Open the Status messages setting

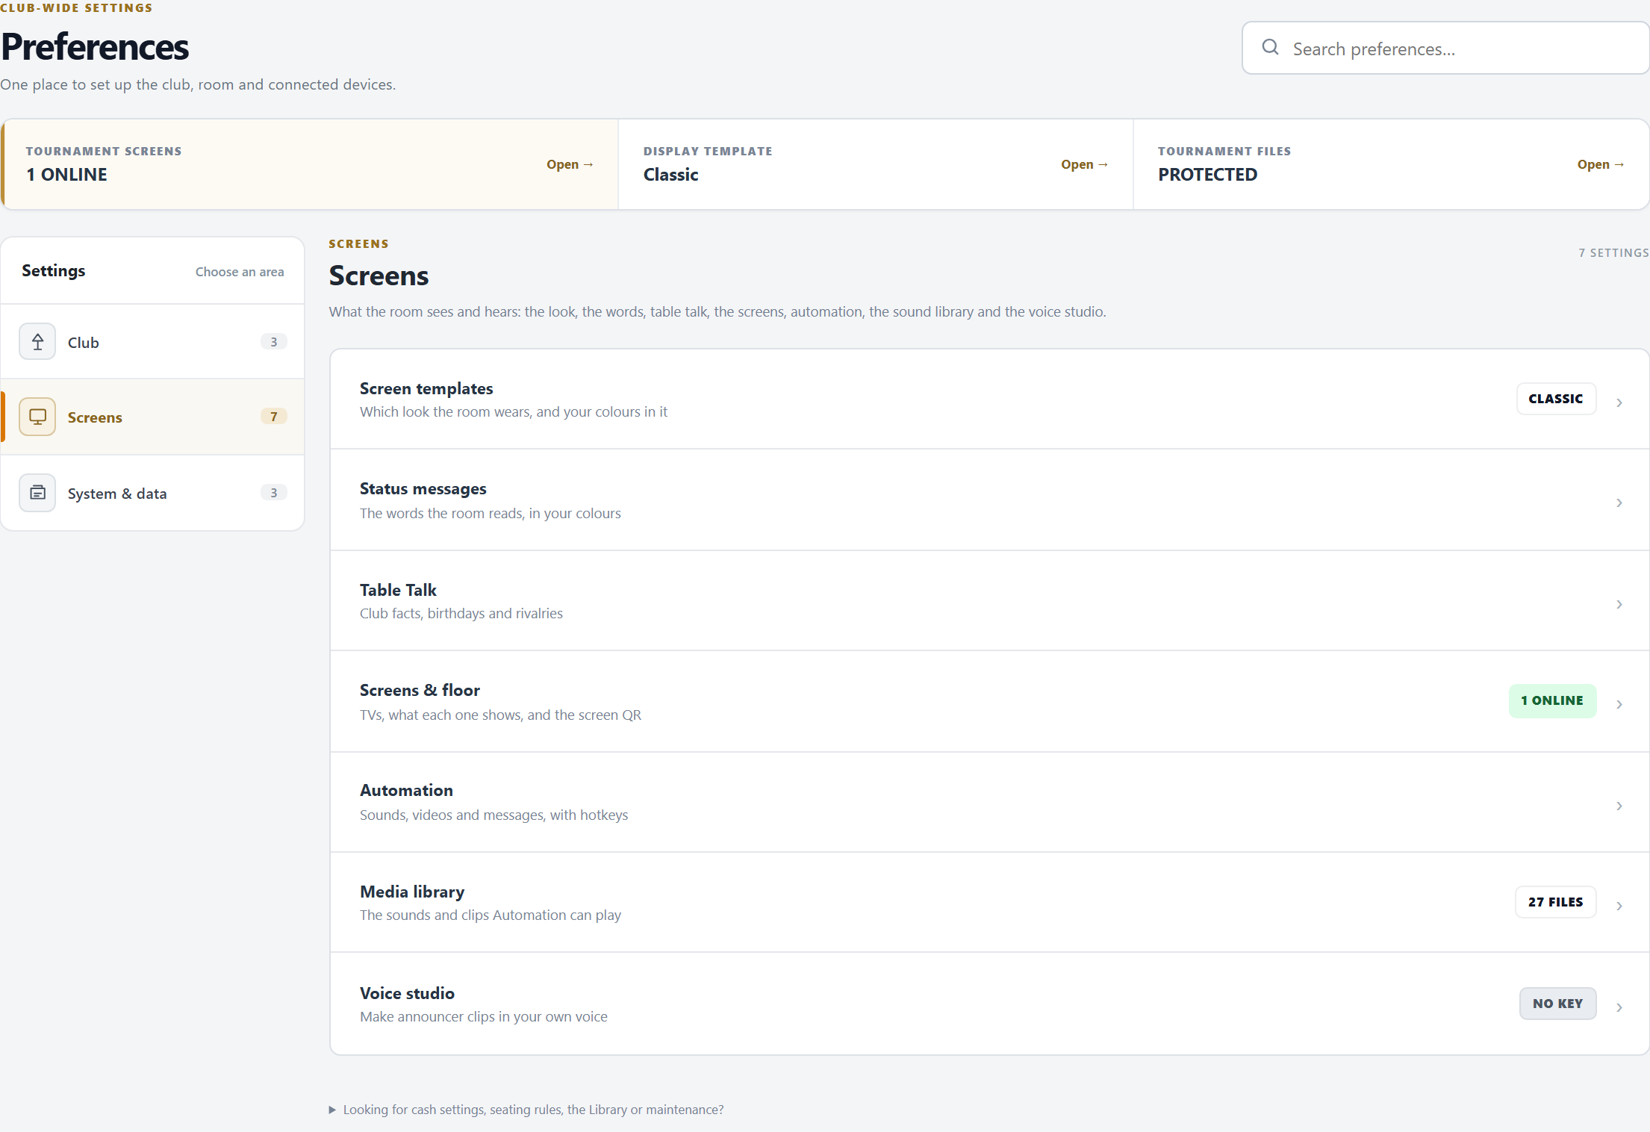[989, 500]
